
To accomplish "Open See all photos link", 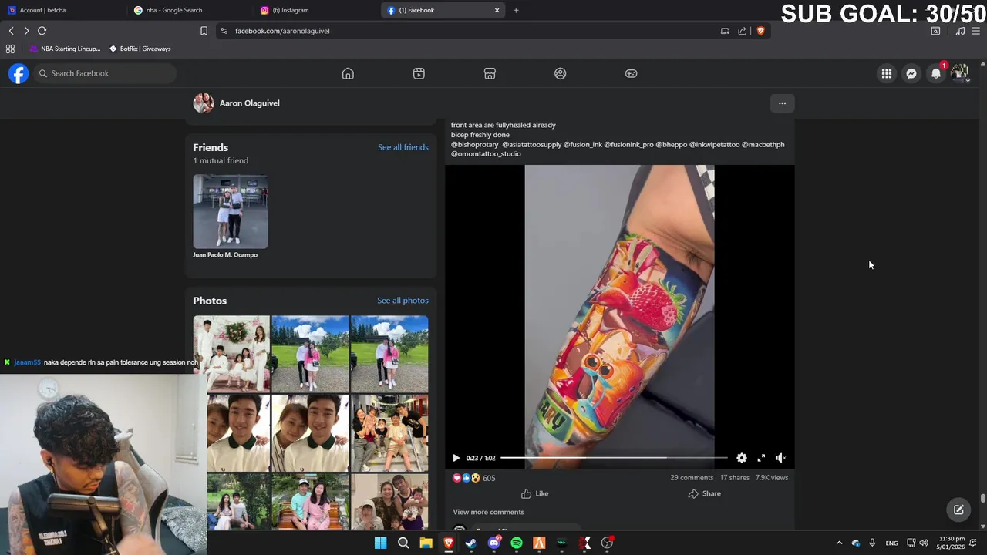I will point(403,301).
